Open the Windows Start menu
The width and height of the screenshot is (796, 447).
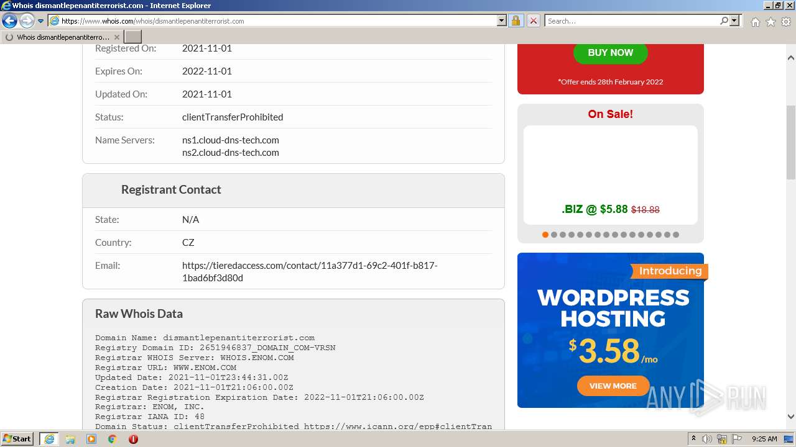(17, 439)
